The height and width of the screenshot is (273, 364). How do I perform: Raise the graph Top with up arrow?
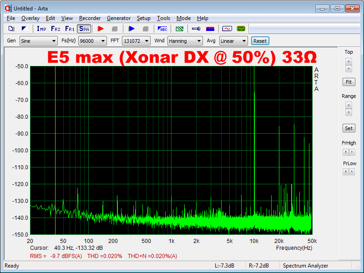click(349, 61)
